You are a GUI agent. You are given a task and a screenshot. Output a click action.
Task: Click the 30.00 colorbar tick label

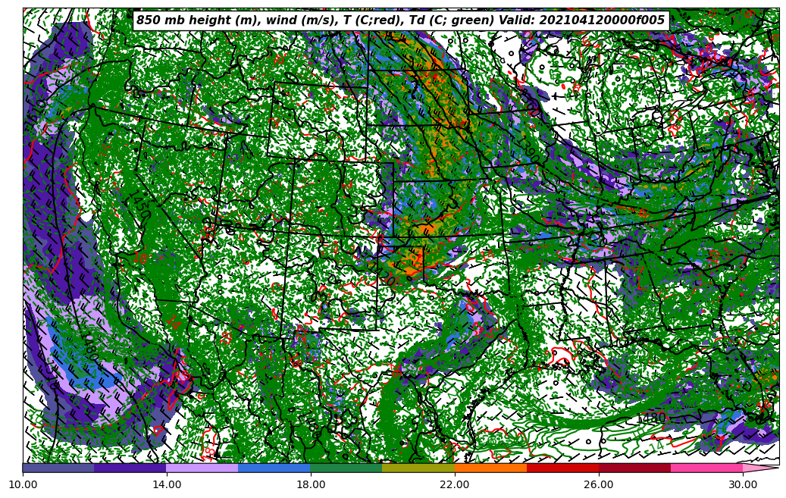tap(743, 484)
